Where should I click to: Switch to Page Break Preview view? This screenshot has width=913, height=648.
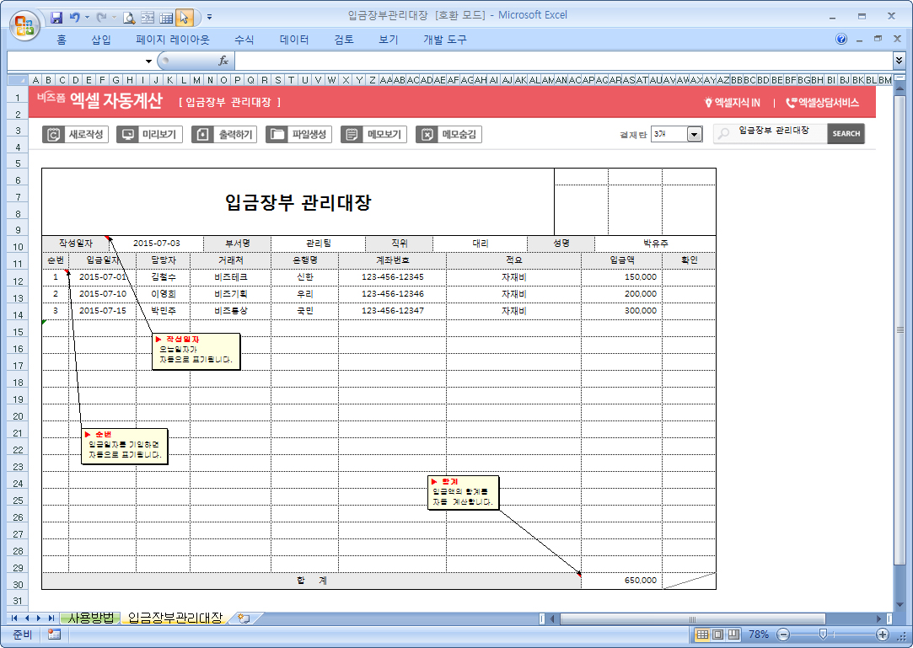[734, 635]
